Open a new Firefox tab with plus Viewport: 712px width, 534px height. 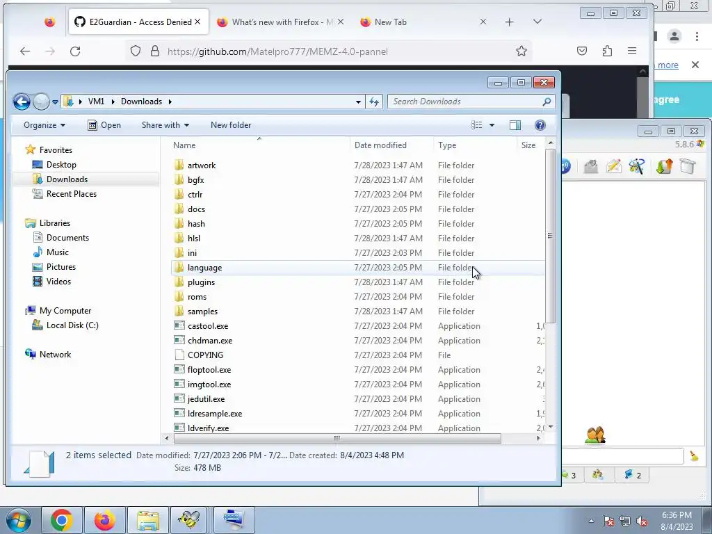(509, 22)
